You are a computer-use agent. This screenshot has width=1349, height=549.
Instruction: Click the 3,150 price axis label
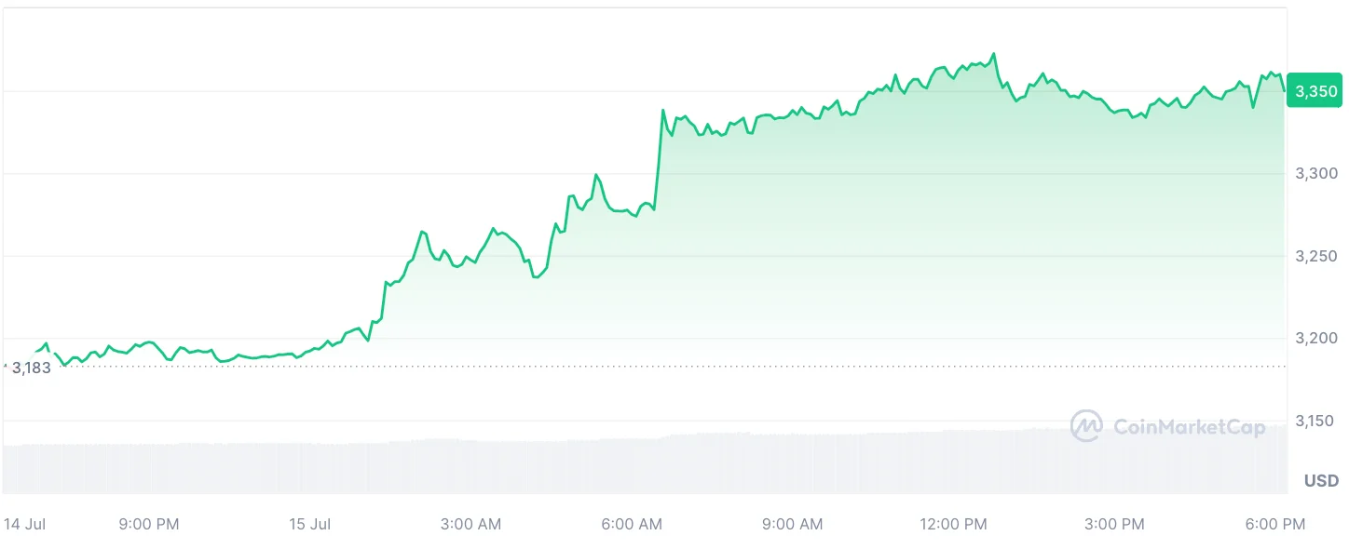pos(1316,421)
